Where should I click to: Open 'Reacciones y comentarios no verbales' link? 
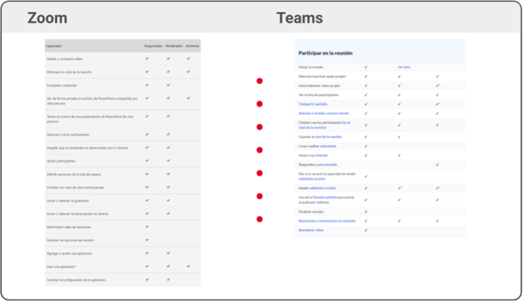(327, 221)
